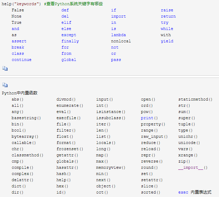This screenshot has width=219, height=197.
Task: Click the purple __import__() function
Action: click(193, 167)
